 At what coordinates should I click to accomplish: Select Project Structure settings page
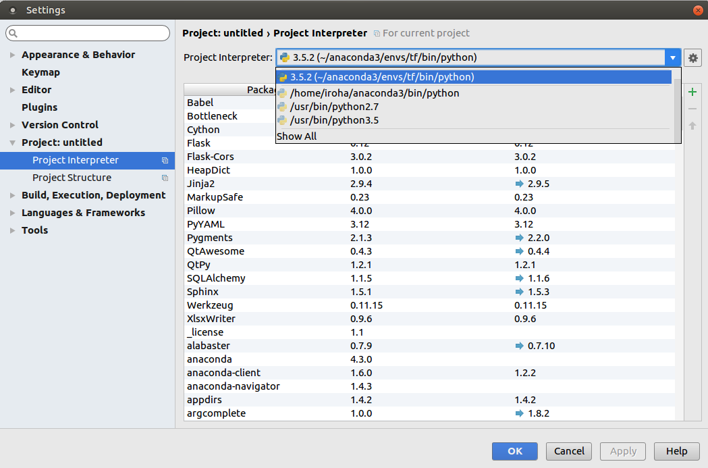72,178
